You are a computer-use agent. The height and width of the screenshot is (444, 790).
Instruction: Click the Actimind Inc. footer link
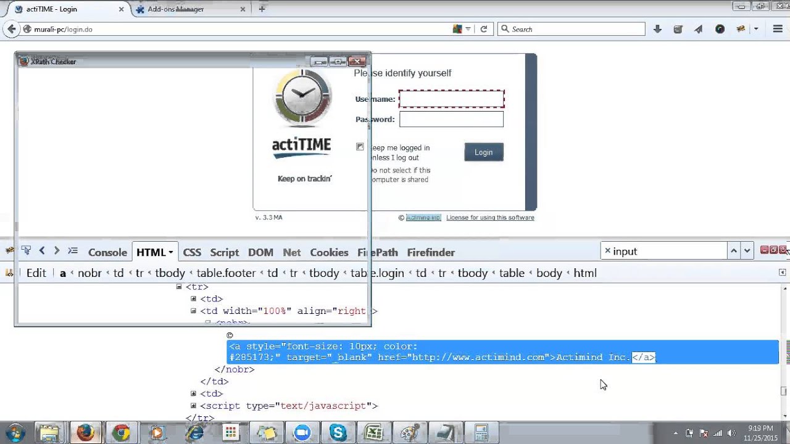pos(423,217)
